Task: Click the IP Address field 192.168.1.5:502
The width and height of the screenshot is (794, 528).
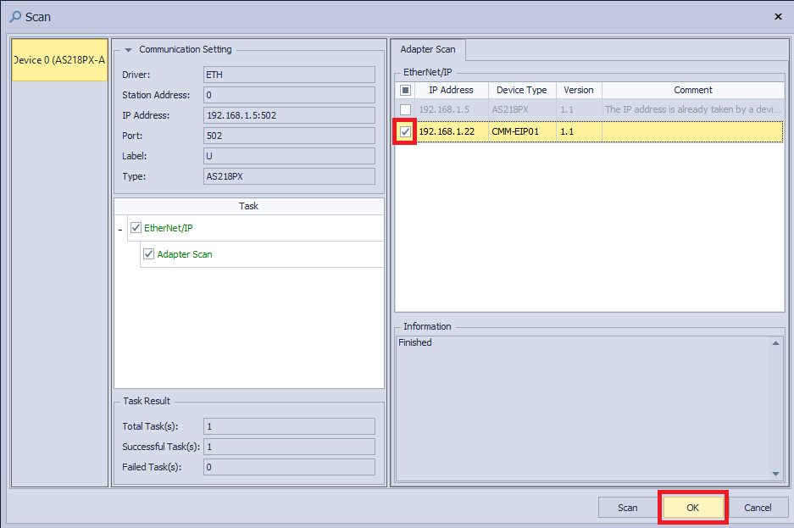Action: [290, 115]
